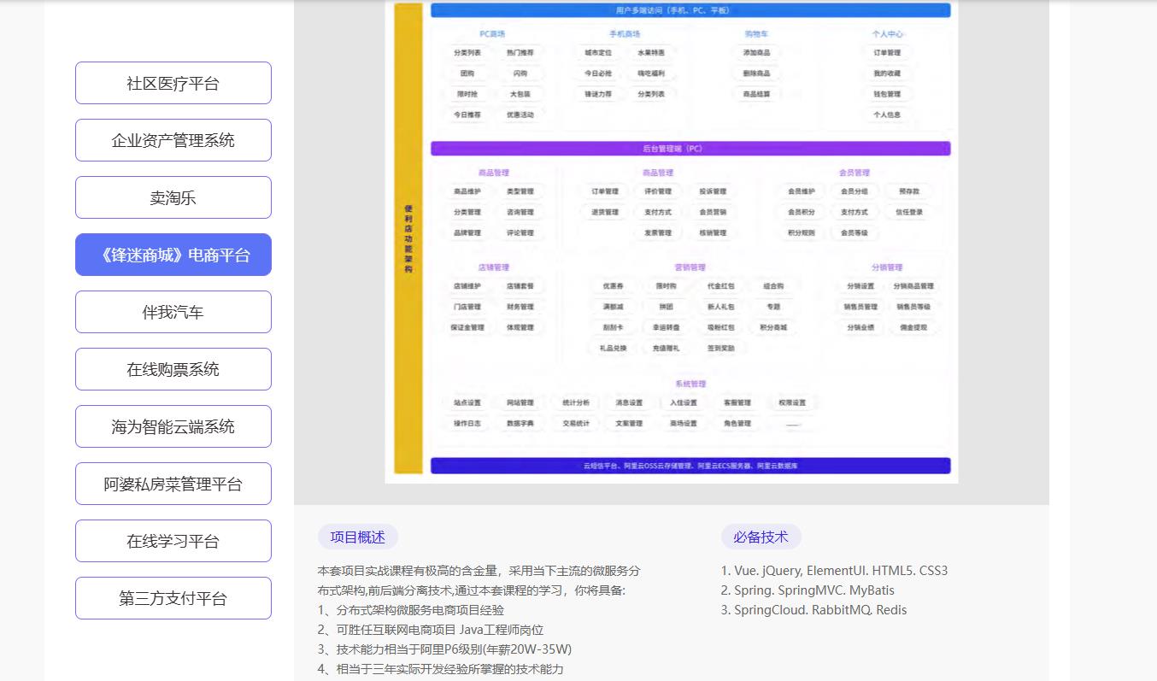Click the 项目概述 heading badge
1157x681 pixels.
357,537
